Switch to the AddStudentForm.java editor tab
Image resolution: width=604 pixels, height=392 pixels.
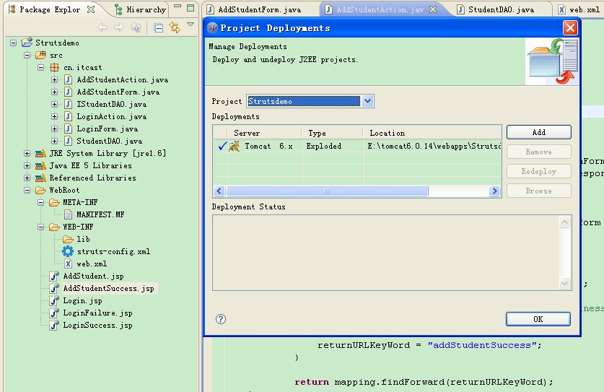point(254,9)
